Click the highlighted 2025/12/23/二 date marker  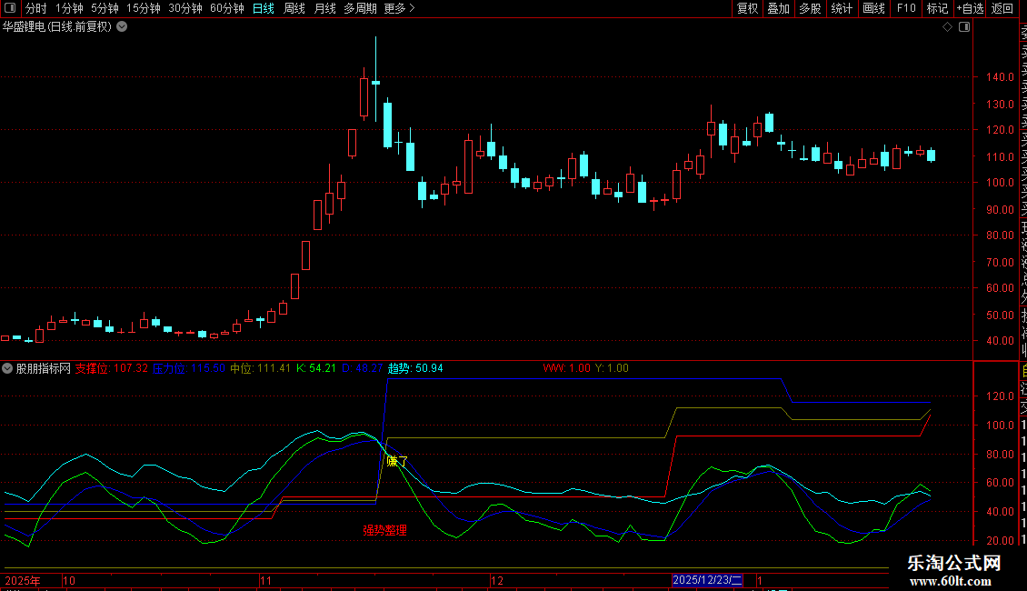707,580
